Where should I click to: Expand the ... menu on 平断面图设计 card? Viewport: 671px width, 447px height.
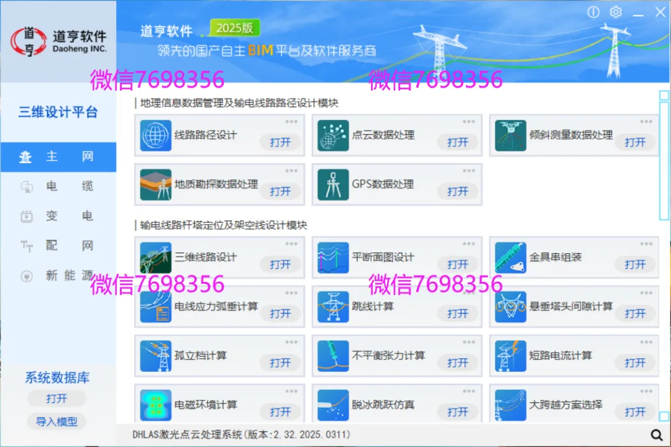(468, 244)
